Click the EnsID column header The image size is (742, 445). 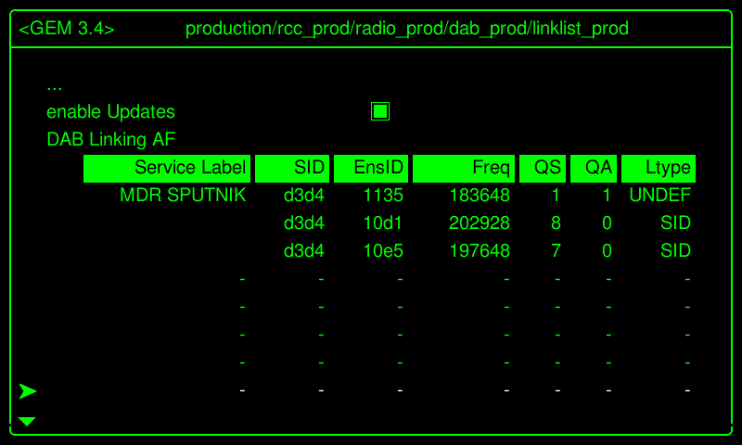pos(370,168)
